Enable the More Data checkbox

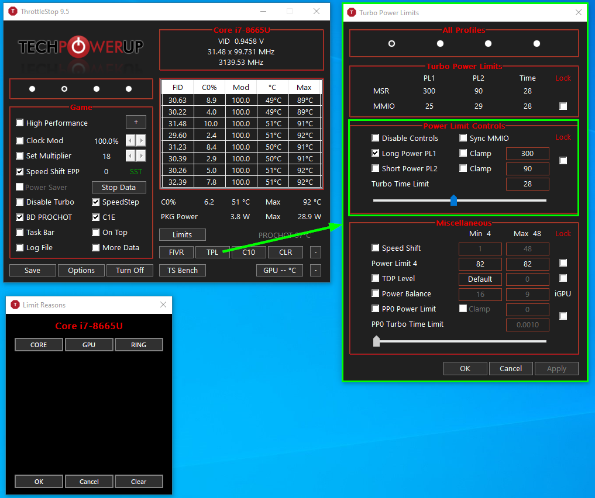pyautogui.click(x=95, y=247)
